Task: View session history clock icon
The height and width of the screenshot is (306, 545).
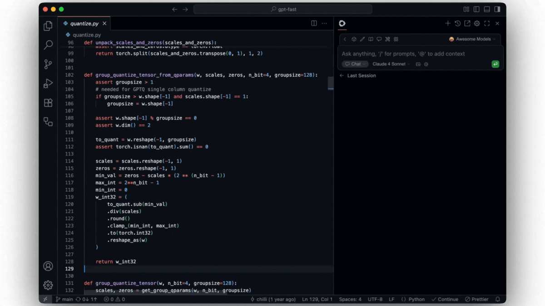Action: tap(457, 23)
